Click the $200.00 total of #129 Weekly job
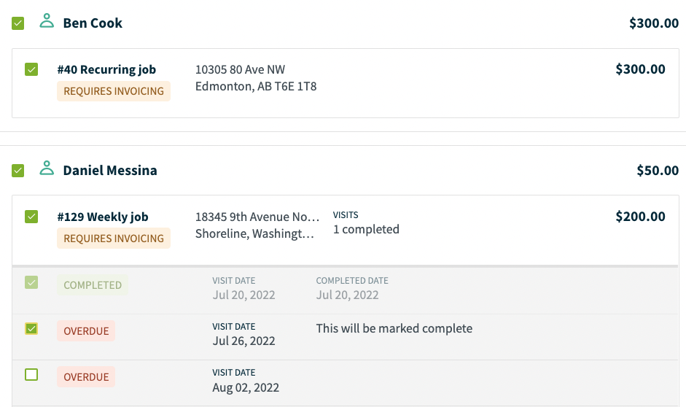The image size is (686, 407). point(641,217)
